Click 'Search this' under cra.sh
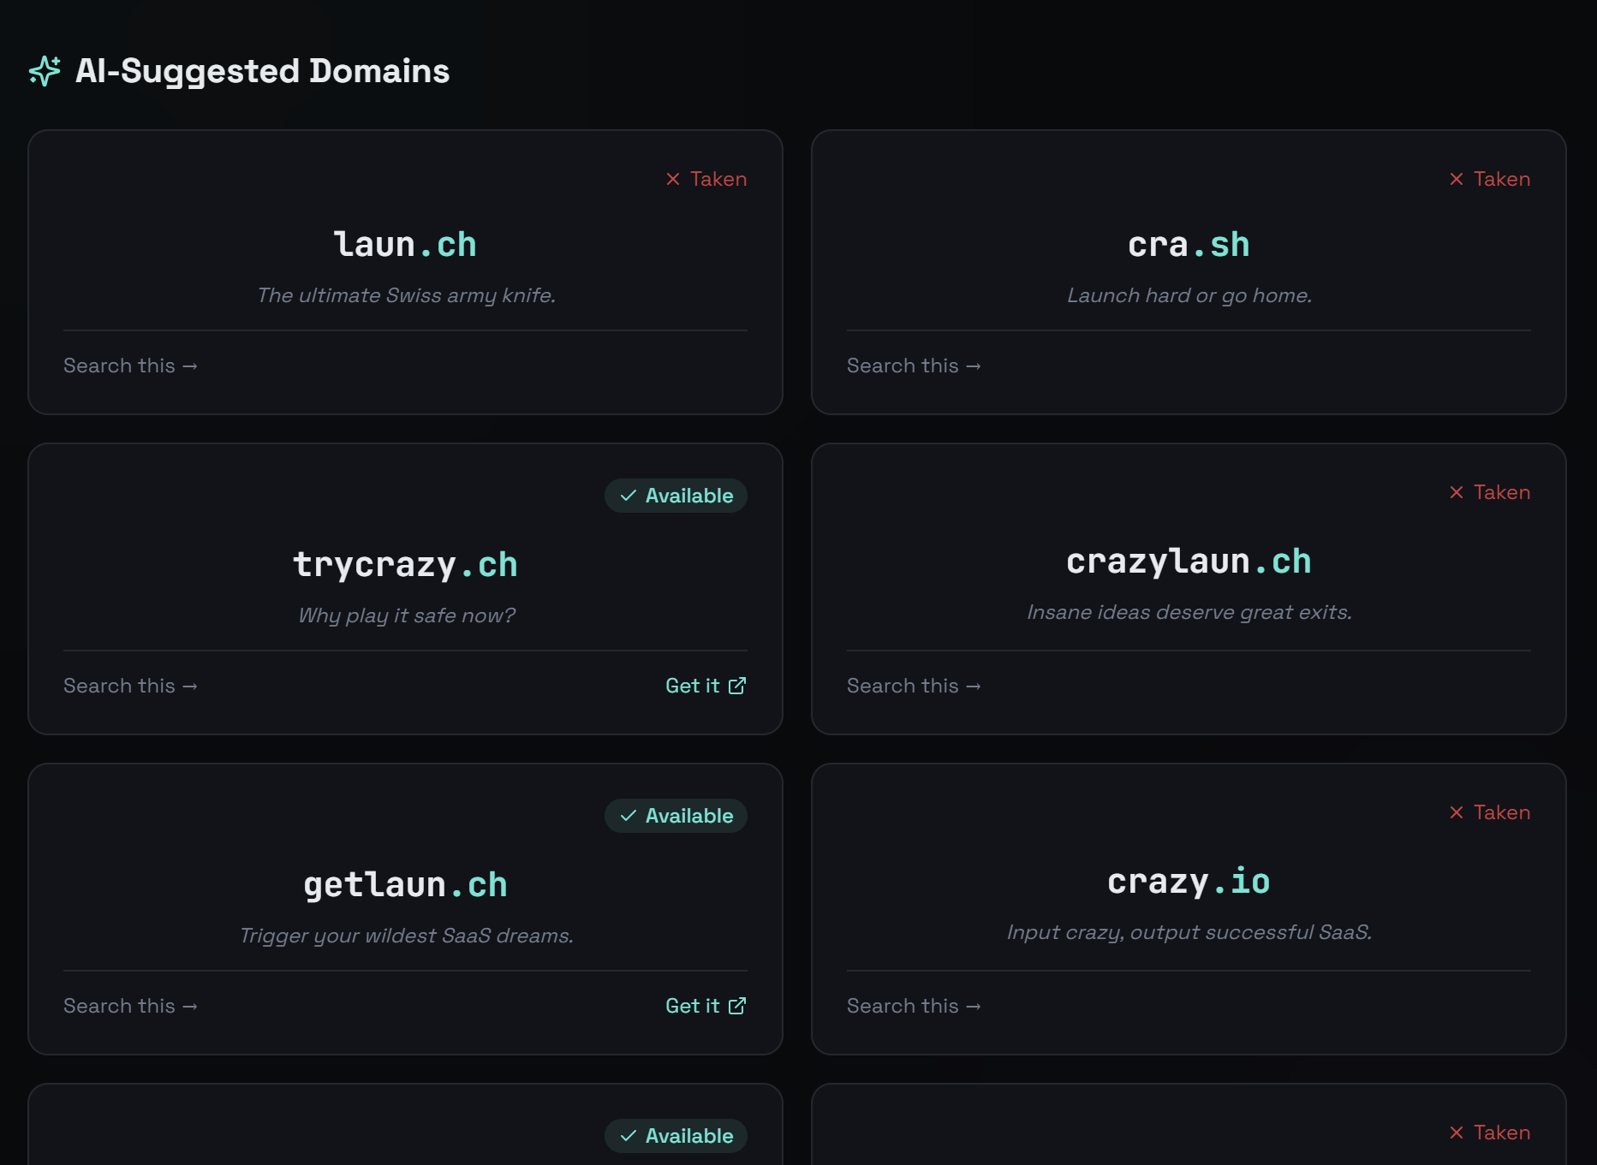Image resolution: width=1597 pixels, height=1165 pixels. tap(914, 366)
